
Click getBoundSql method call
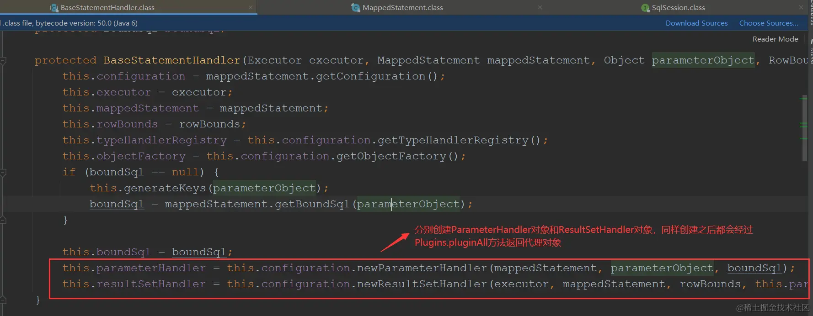click(312, 204)
